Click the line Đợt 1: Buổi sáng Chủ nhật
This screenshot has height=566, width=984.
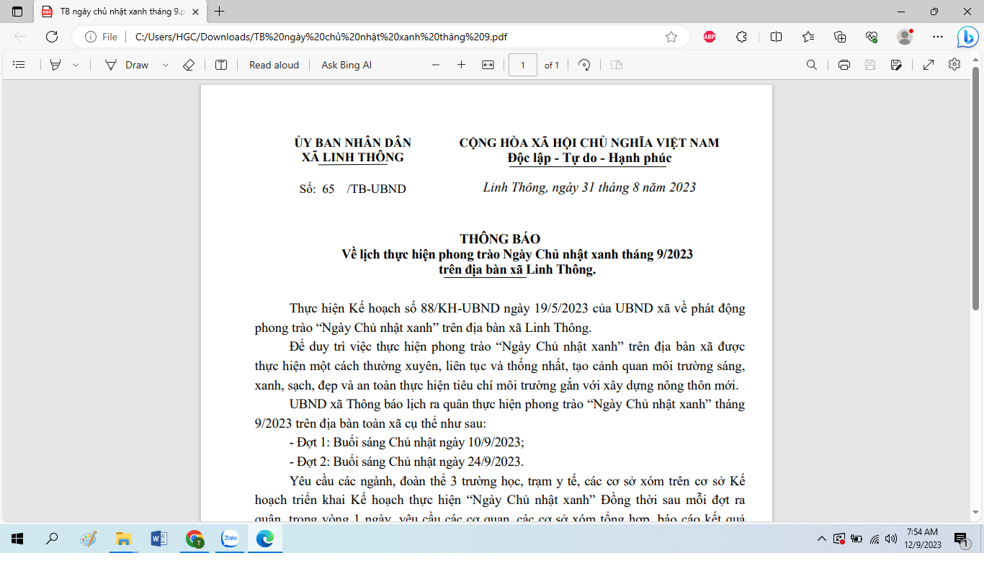406,442
